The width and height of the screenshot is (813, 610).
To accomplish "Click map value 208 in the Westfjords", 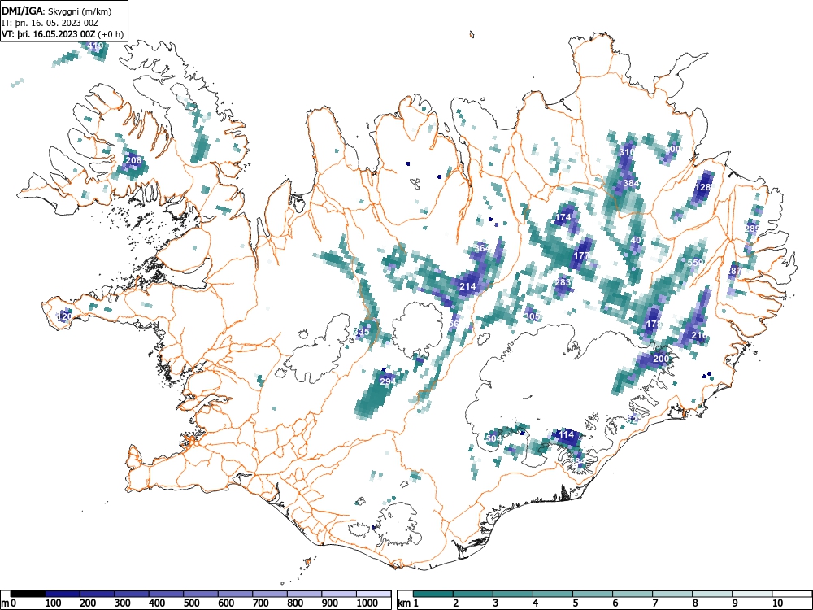I will click(x=134, y=159).
